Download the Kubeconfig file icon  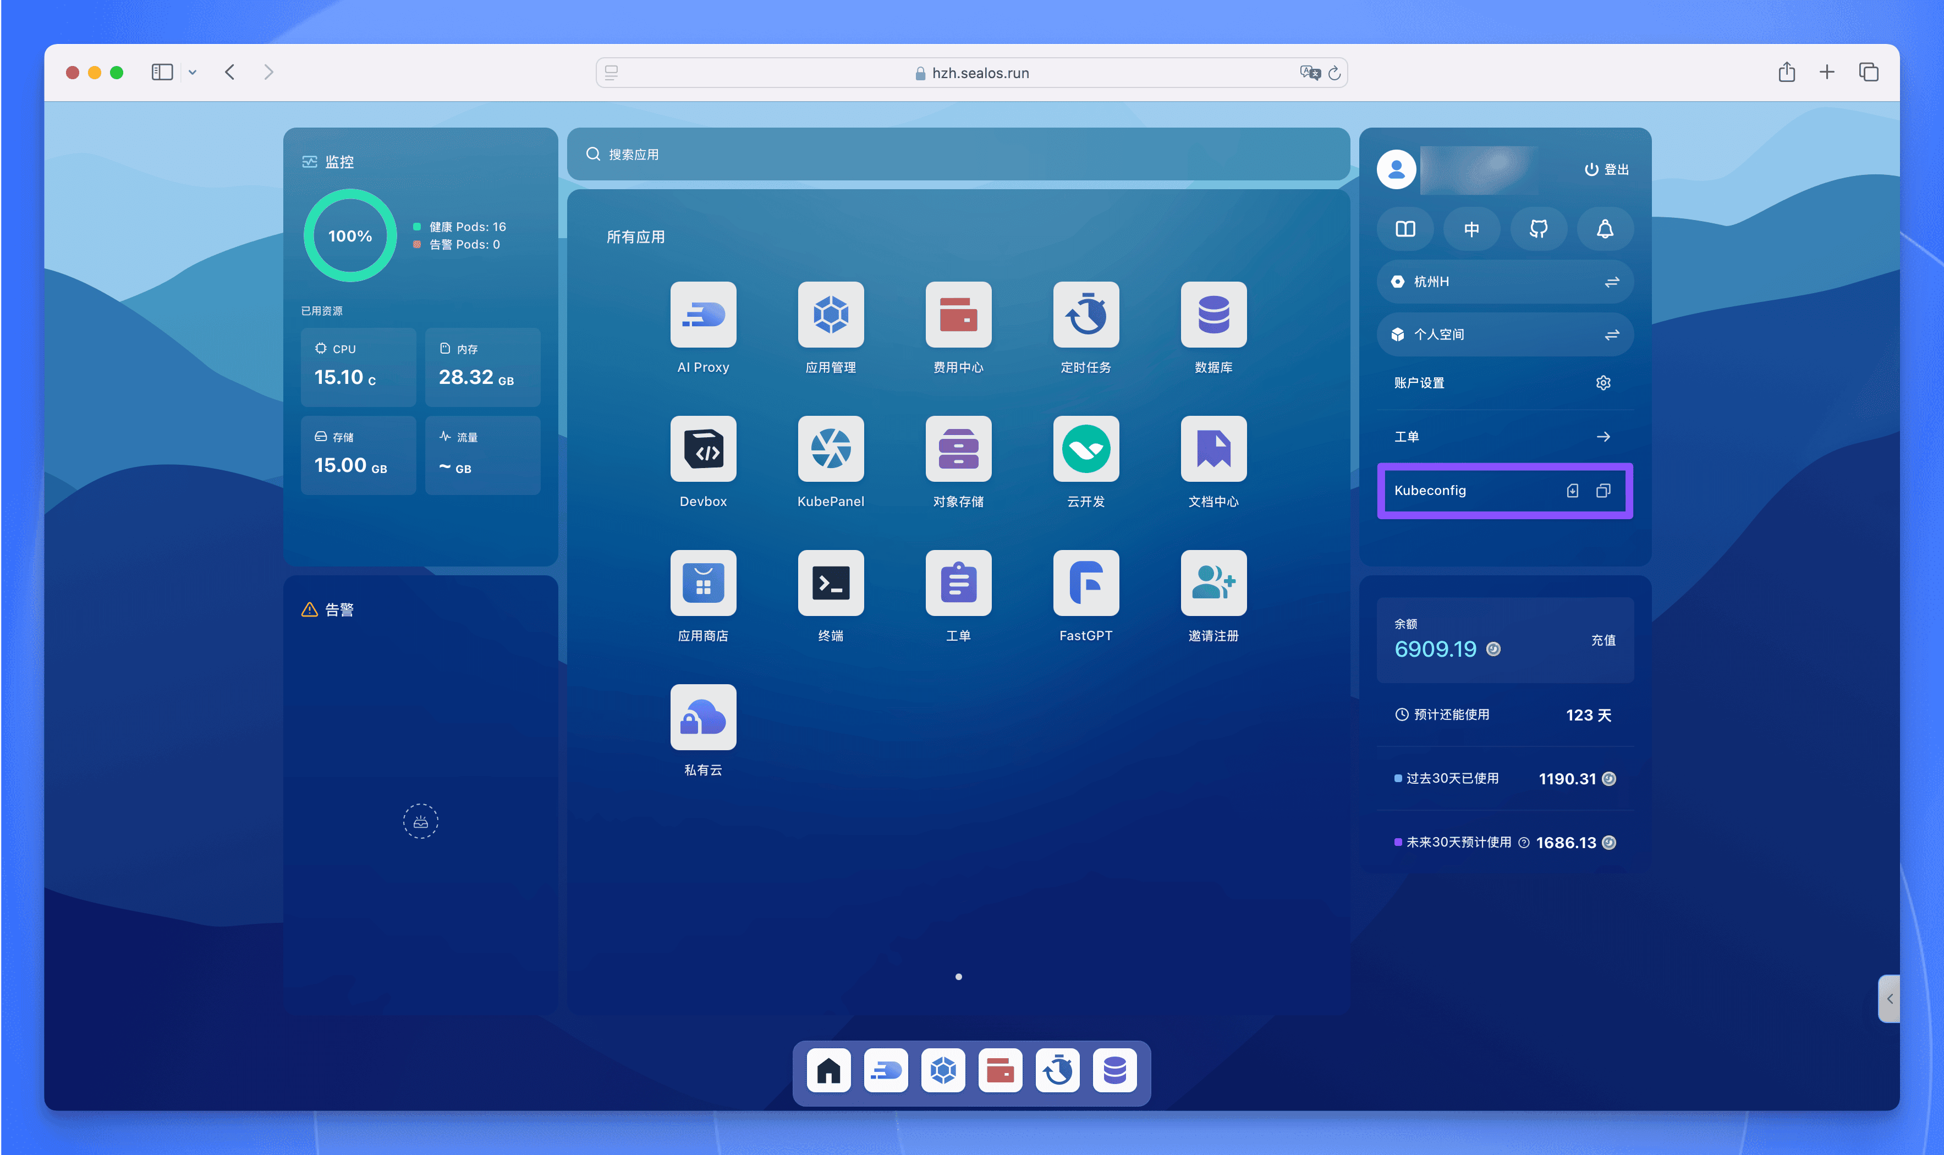1572,491
